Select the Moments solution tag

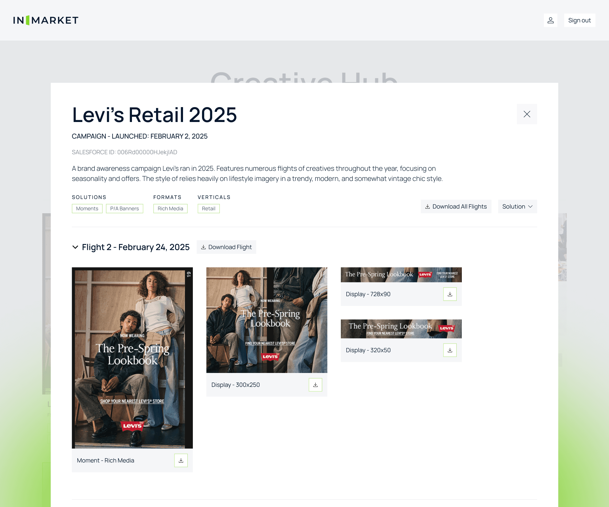87,209
